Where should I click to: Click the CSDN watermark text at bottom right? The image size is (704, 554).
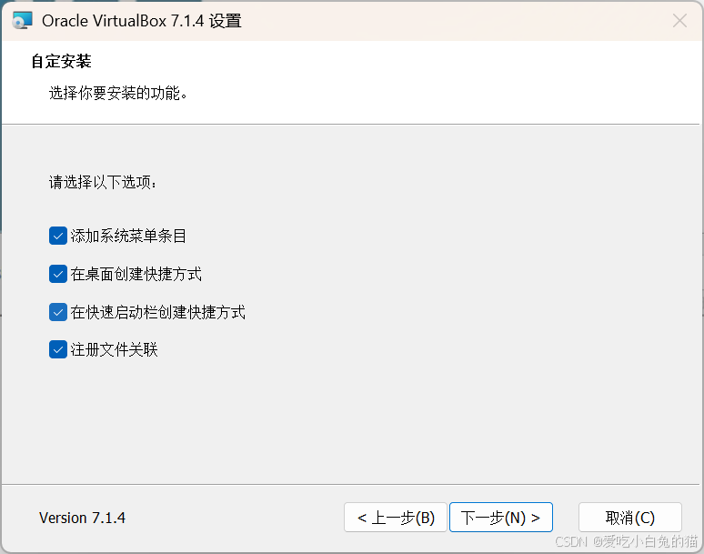627,541
